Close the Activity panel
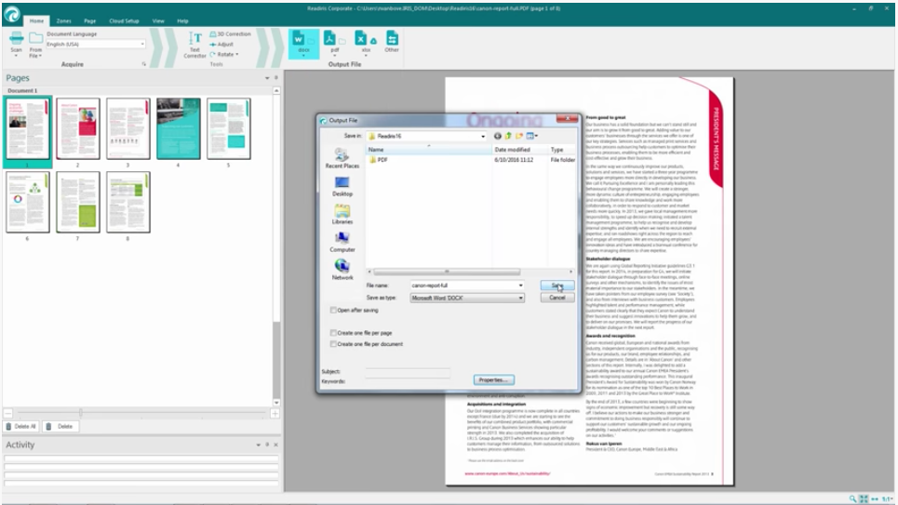The height and width of the screenshot is (505, 898). [x=276, y=445]
